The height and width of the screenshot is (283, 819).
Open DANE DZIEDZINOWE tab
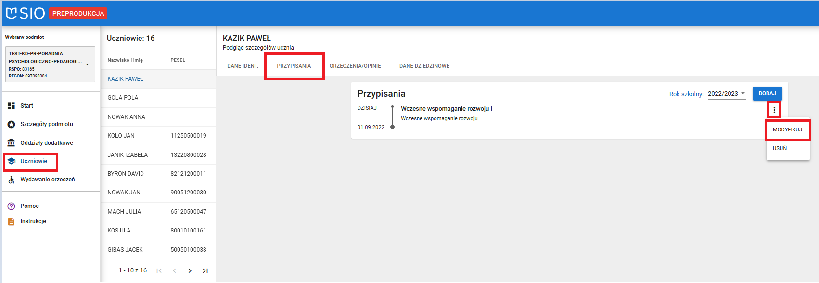pos(424,66)
